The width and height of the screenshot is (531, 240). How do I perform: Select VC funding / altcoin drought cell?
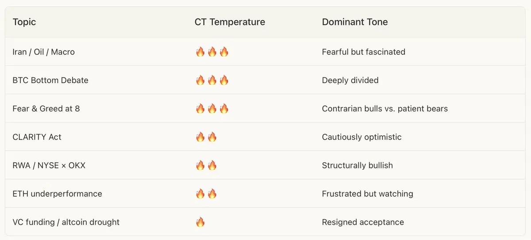pos(66,222)
